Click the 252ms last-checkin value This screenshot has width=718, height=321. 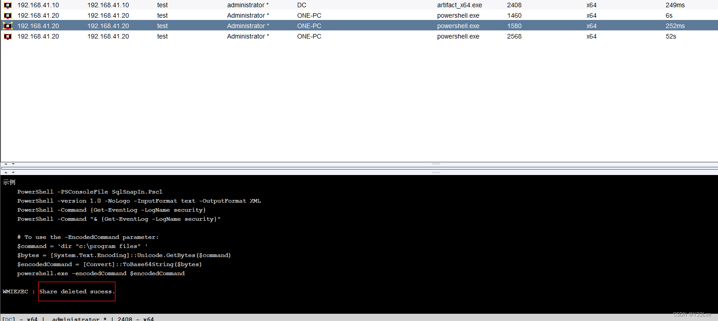click(x=675, y=26)
